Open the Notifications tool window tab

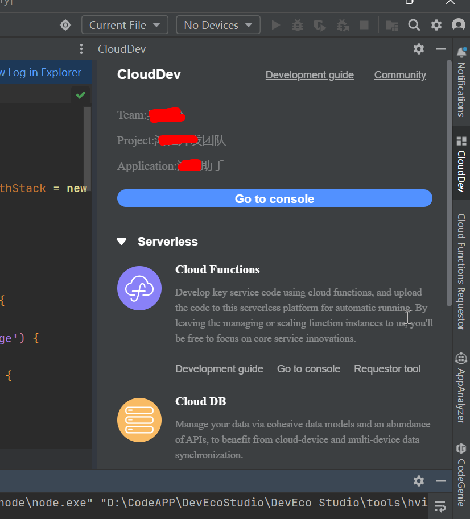click(461, 83)
